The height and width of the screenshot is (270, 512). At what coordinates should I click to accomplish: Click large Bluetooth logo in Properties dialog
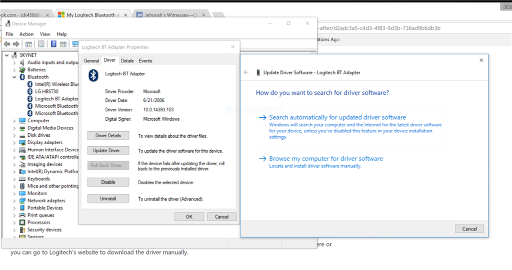coord(93,75)
